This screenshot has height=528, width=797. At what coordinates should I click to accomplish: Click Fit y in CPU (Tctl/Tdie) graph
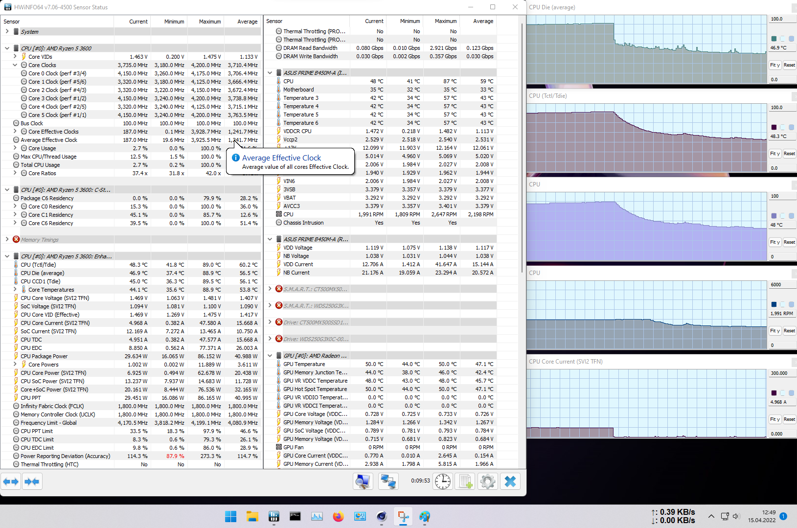(775, 154)
